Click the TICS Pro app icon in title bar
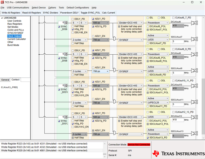 [x=2, y=2]
